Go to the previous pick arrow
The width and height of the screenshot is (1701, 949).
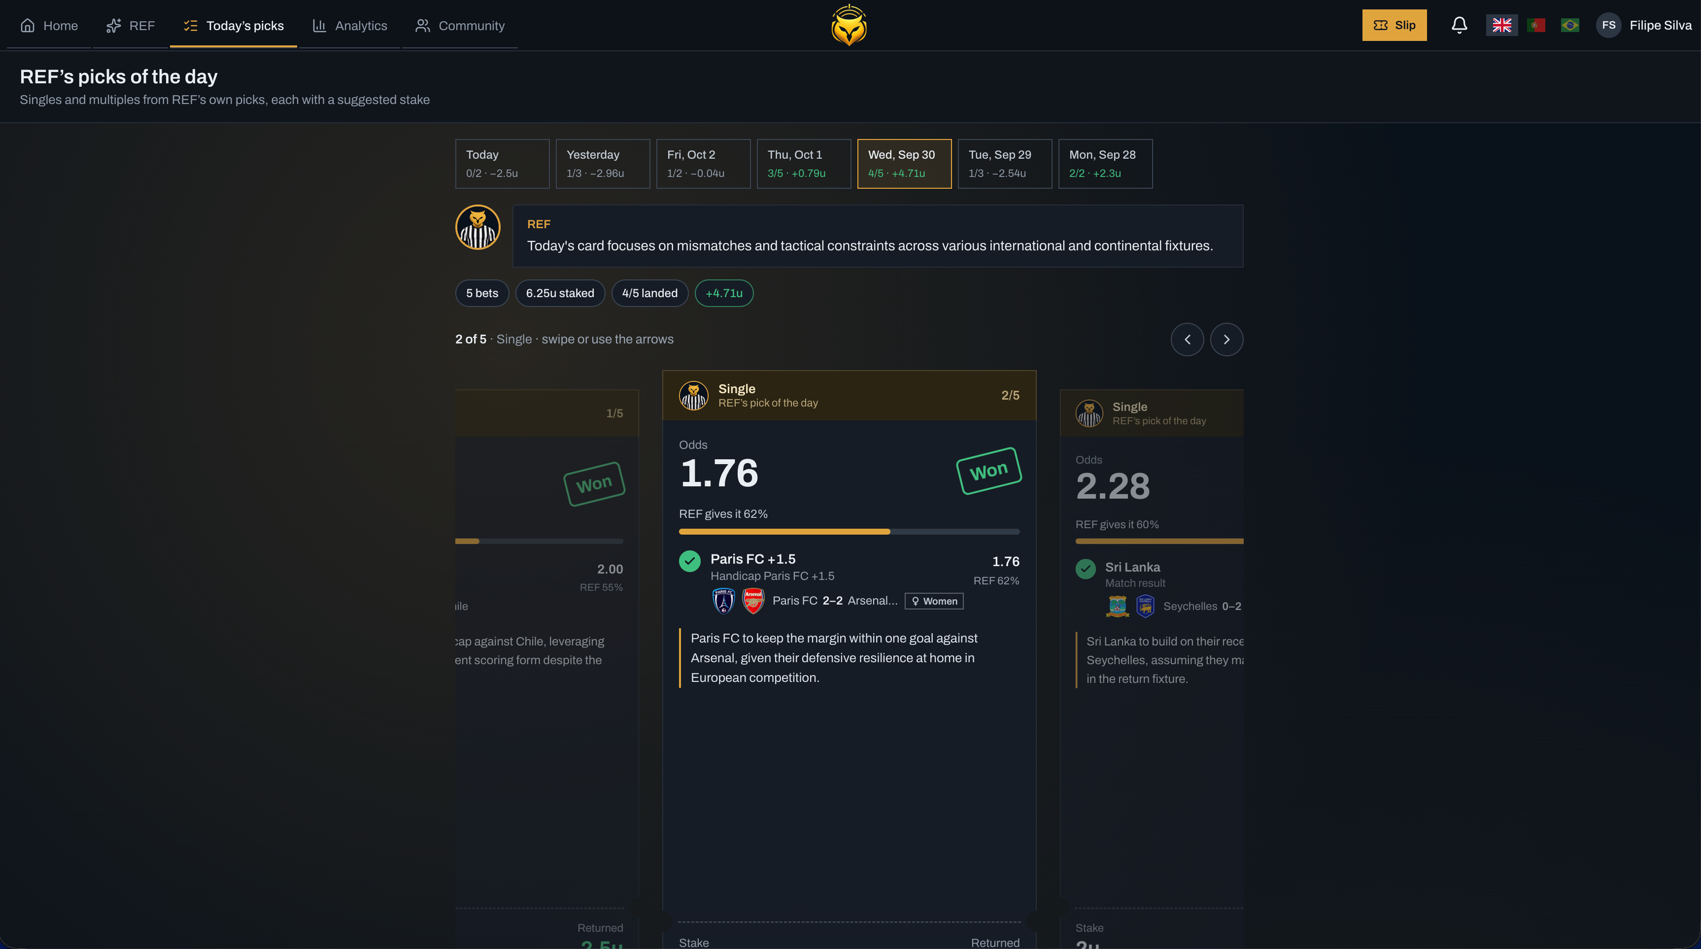click(1187, 340)
